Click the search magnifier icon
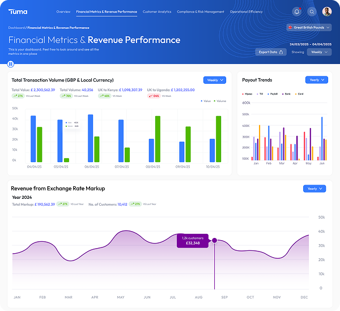This screenshot has width=340, height=311. point(312,11)
